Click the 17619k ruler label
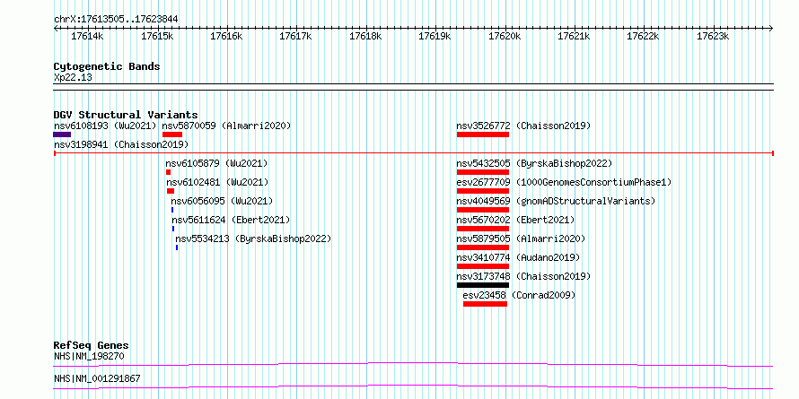This screenshot has height=399, width=799. [x=435, y=37]
